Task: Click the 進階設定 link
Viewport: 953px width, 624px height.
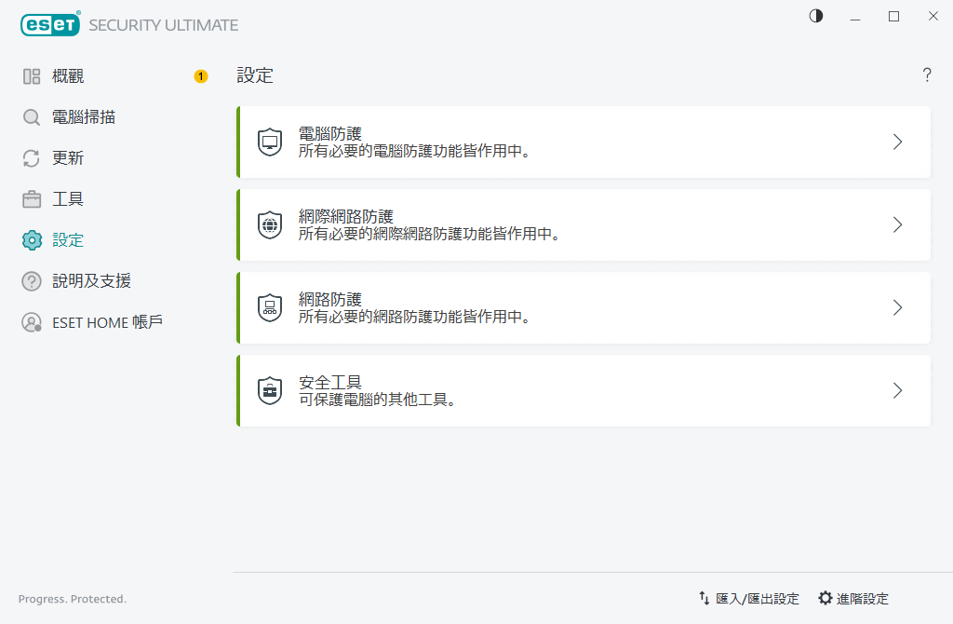Action: coord(863,599)
